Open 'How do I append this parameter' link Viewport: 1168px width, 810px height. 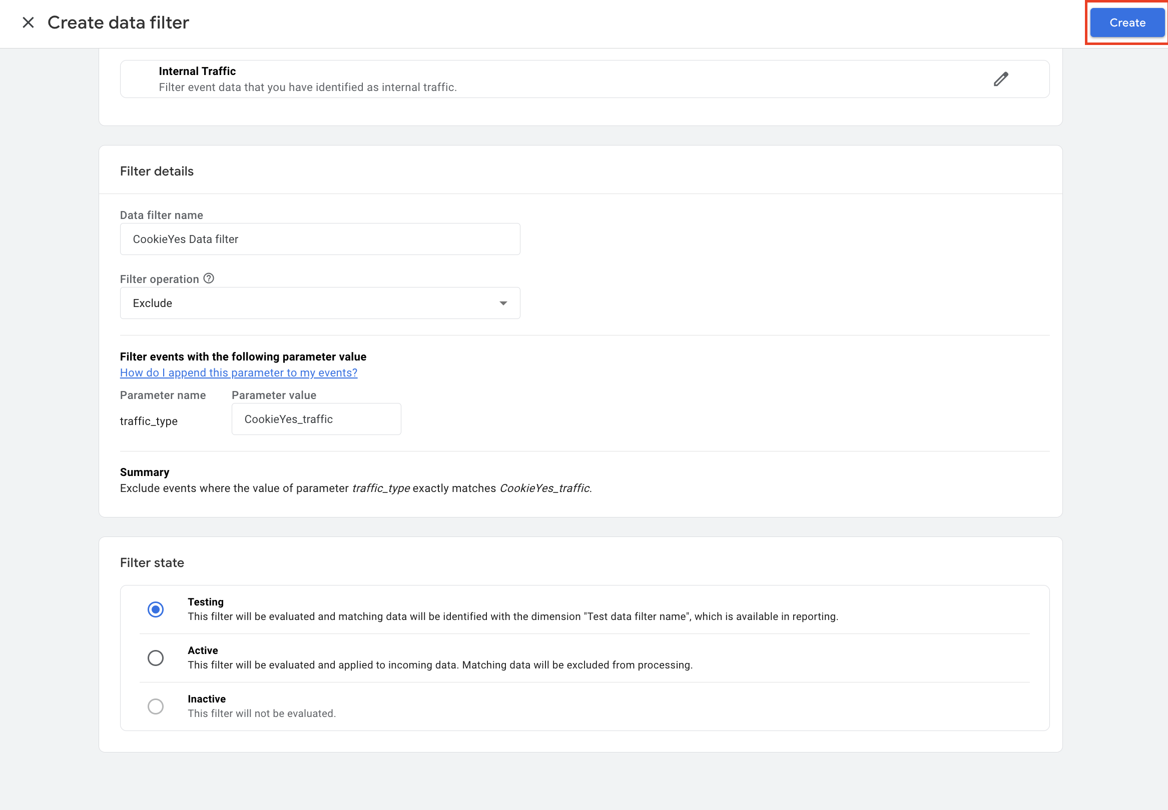(x=238, y=372)
